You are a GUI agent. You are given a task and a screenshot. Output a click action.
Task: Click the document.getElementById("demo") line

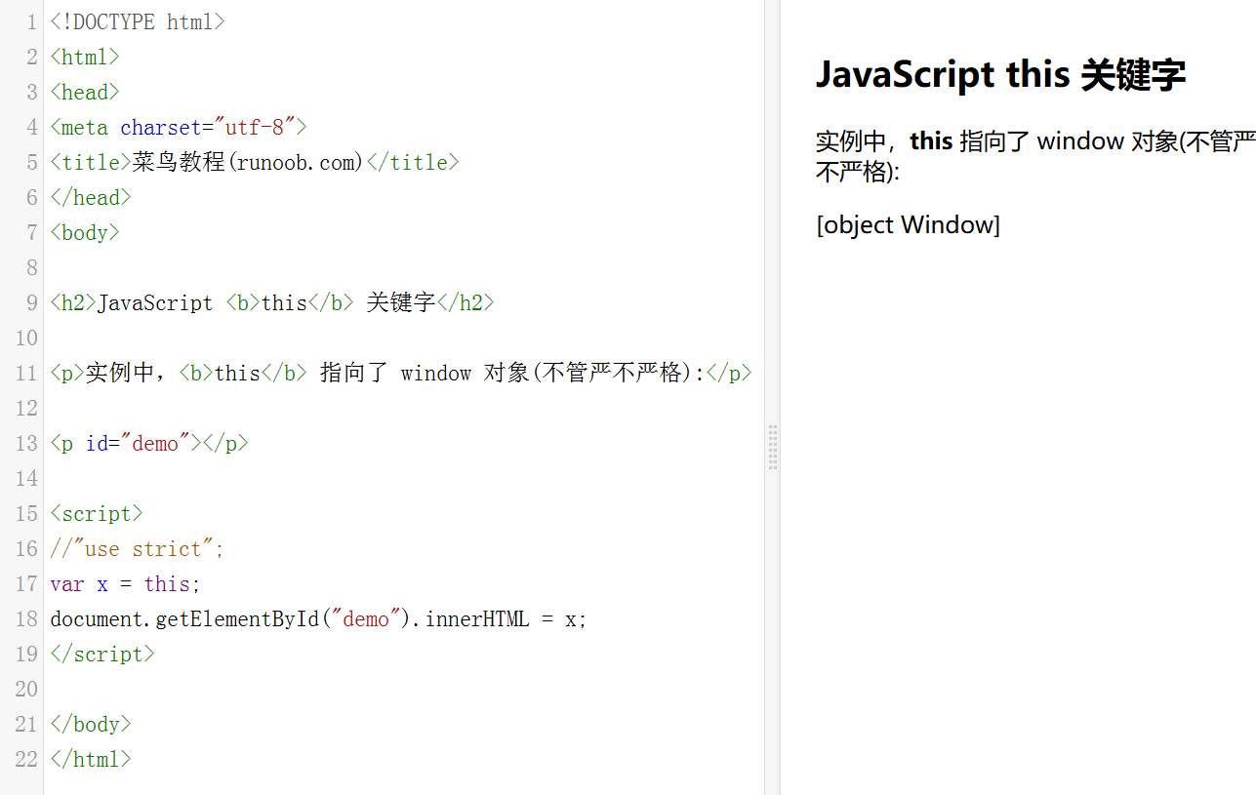tap(319, 618)
